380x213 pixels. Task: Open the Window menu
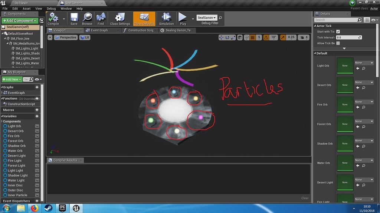(66, 9)
